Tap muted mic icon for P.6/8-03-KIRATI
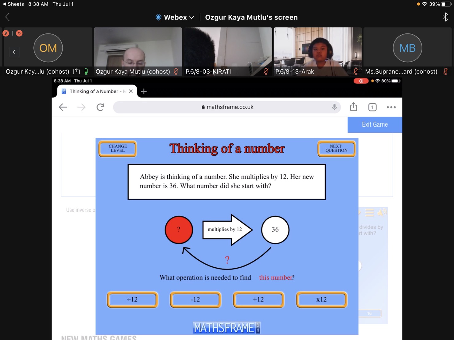Image resolution: width=454 pixels, height=340 pixels. click(x=266, y=71)
